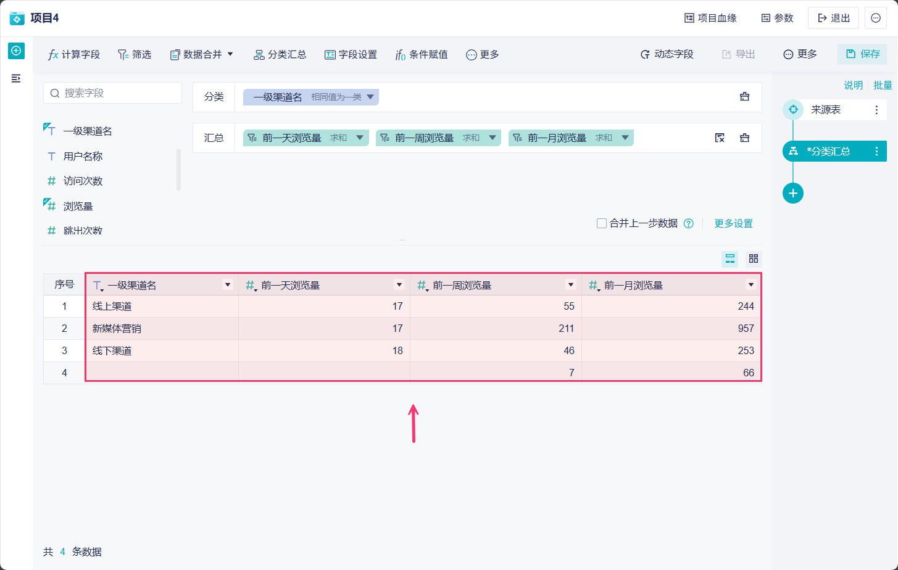This screenshot has height=570, width=898.
Task: Open the 一级渠道名 grouping dropdown in 分类
Action: (x=370, y=97)
